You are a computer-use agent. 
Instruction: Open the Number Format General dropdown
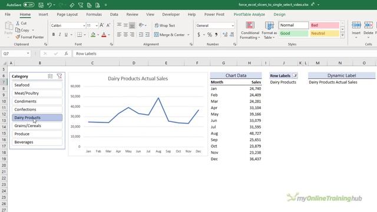233,25
